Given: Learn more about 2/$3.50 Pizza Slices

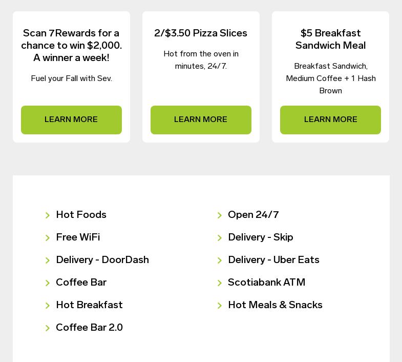Looking at the screenshot, I should click(201, 120).
